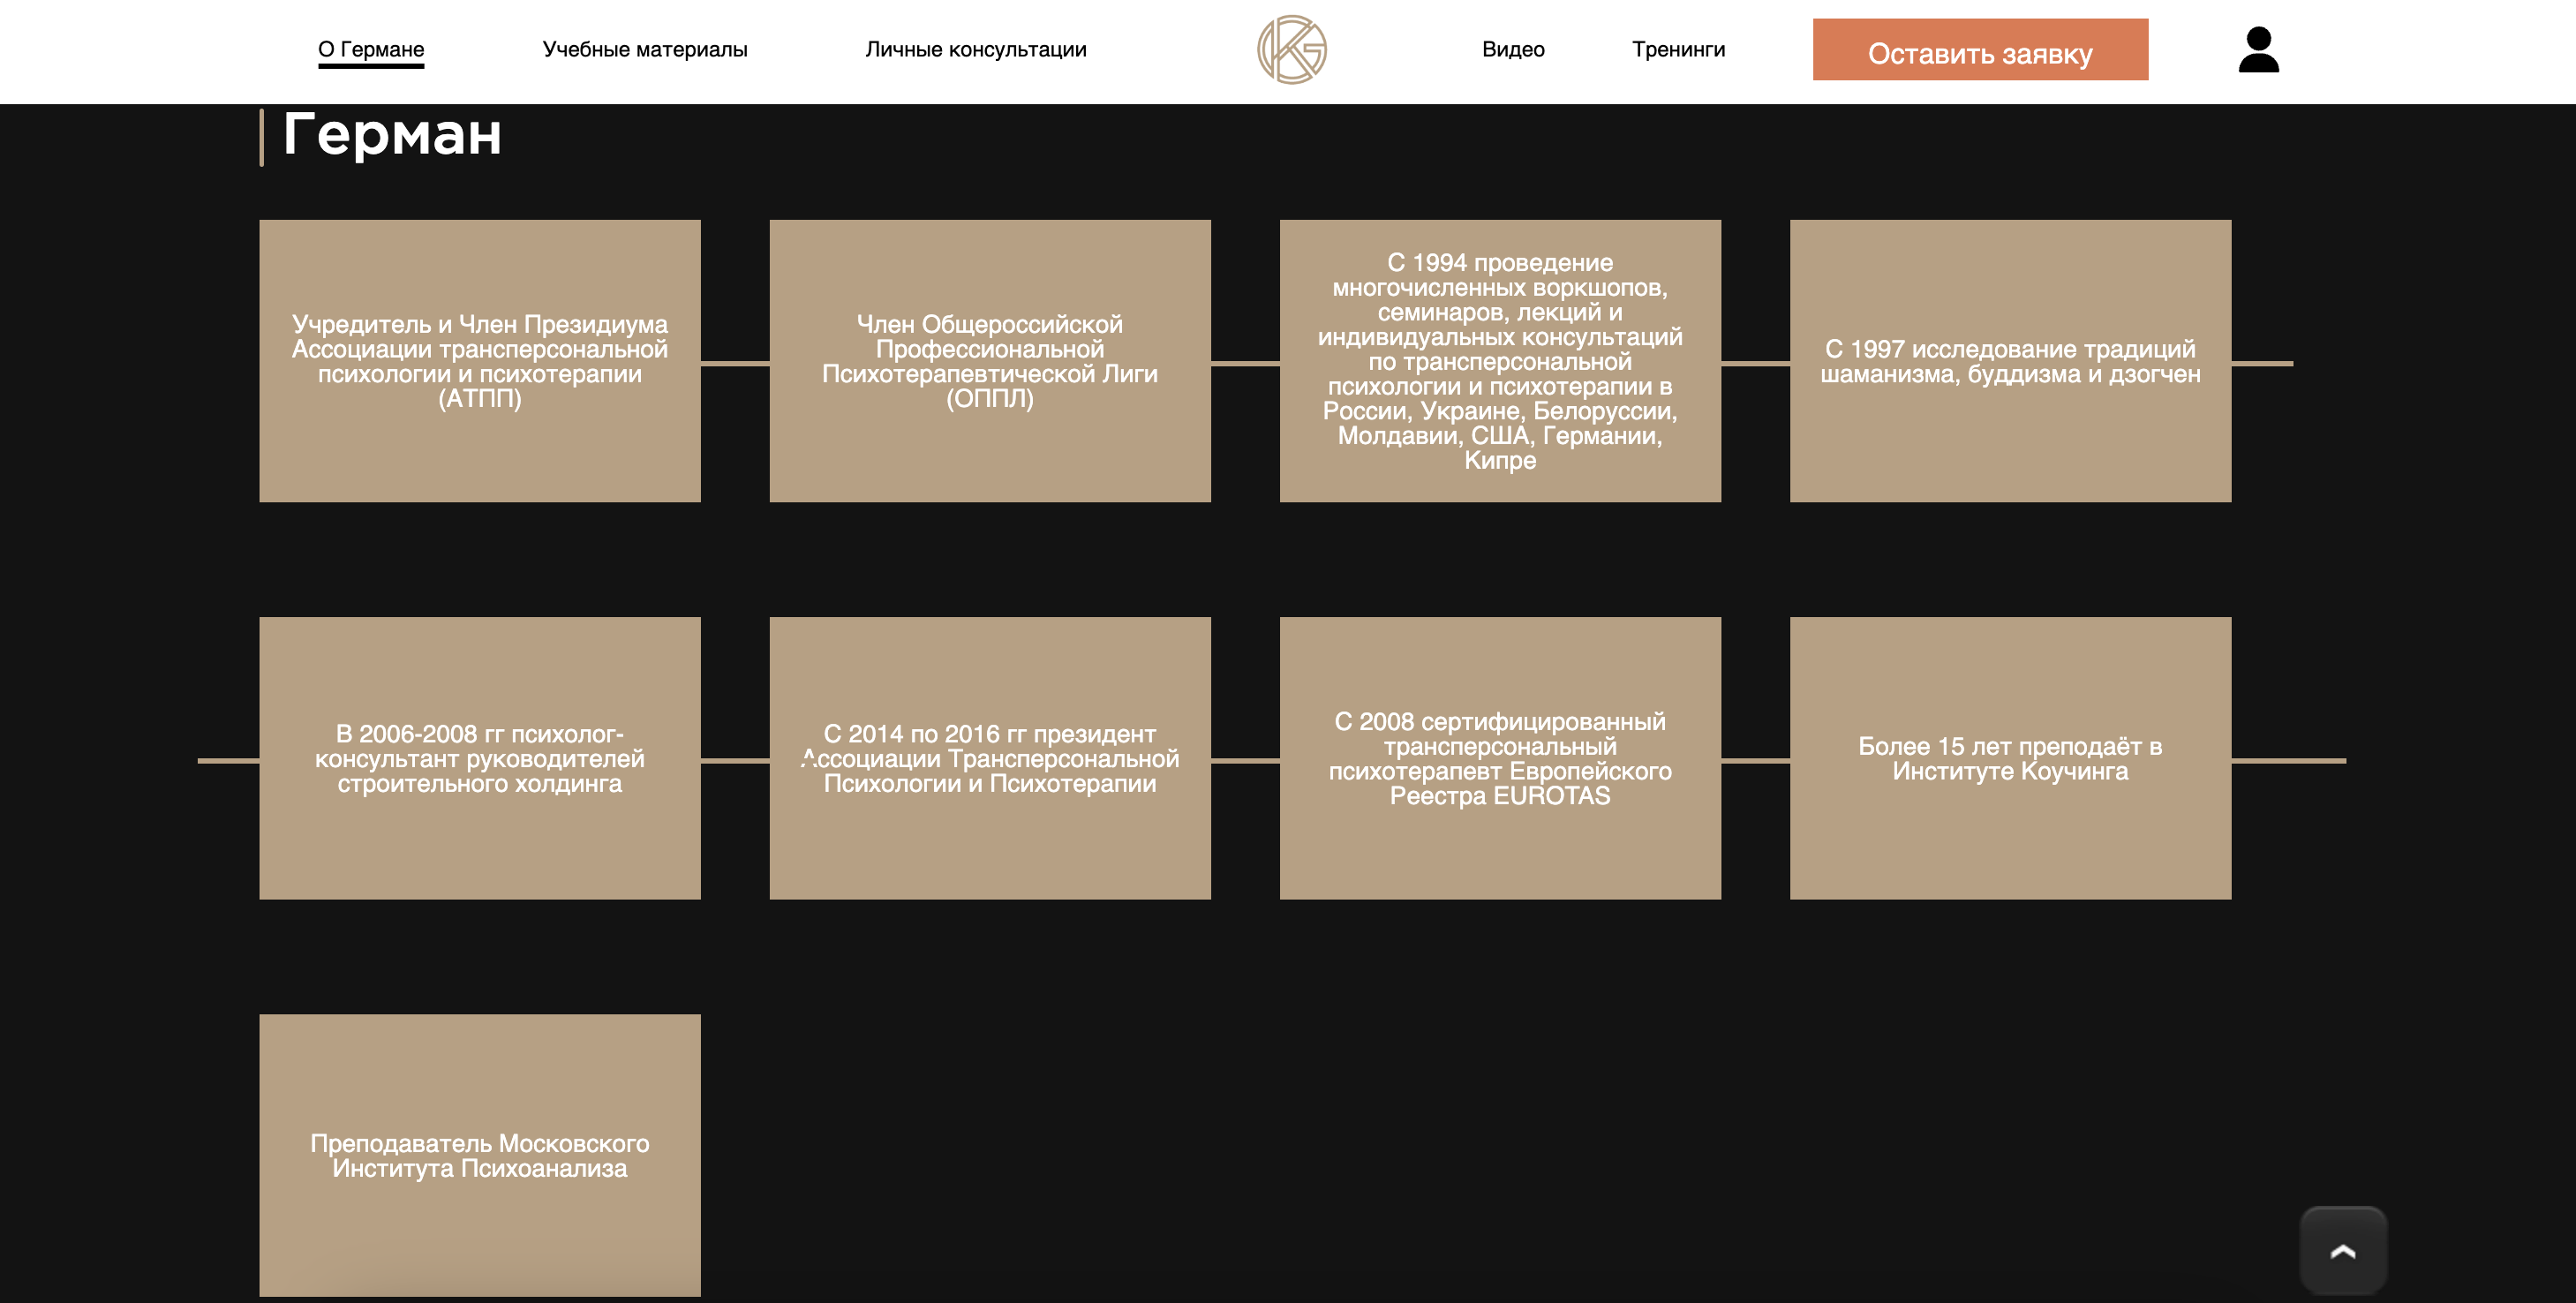Image resolution: width=2576 pixels, height=1303 pixels.
Task: Click the 1997 shamanism research card
Action: pos(2009,361)
